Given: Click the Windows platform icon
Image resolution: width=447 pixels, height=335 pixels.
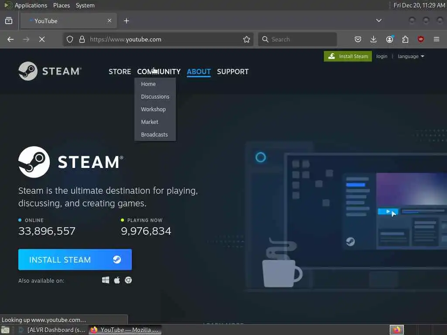Looking at the screenshot, I should [x=106, y=280].
